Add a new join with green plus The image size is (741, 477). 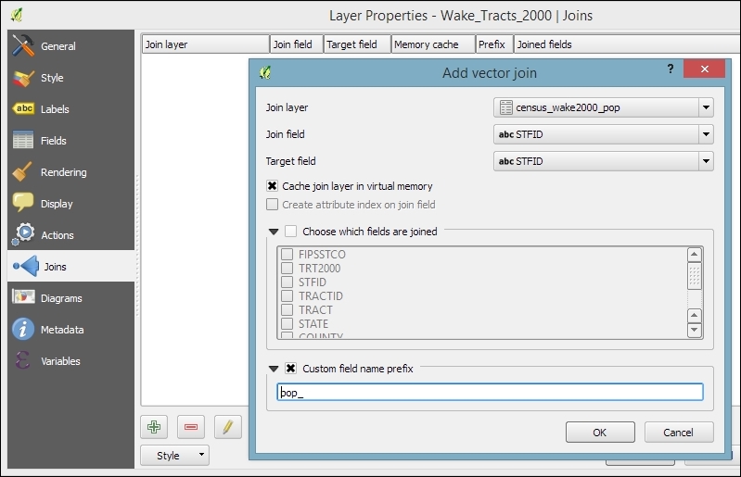(x=154, y=428)
